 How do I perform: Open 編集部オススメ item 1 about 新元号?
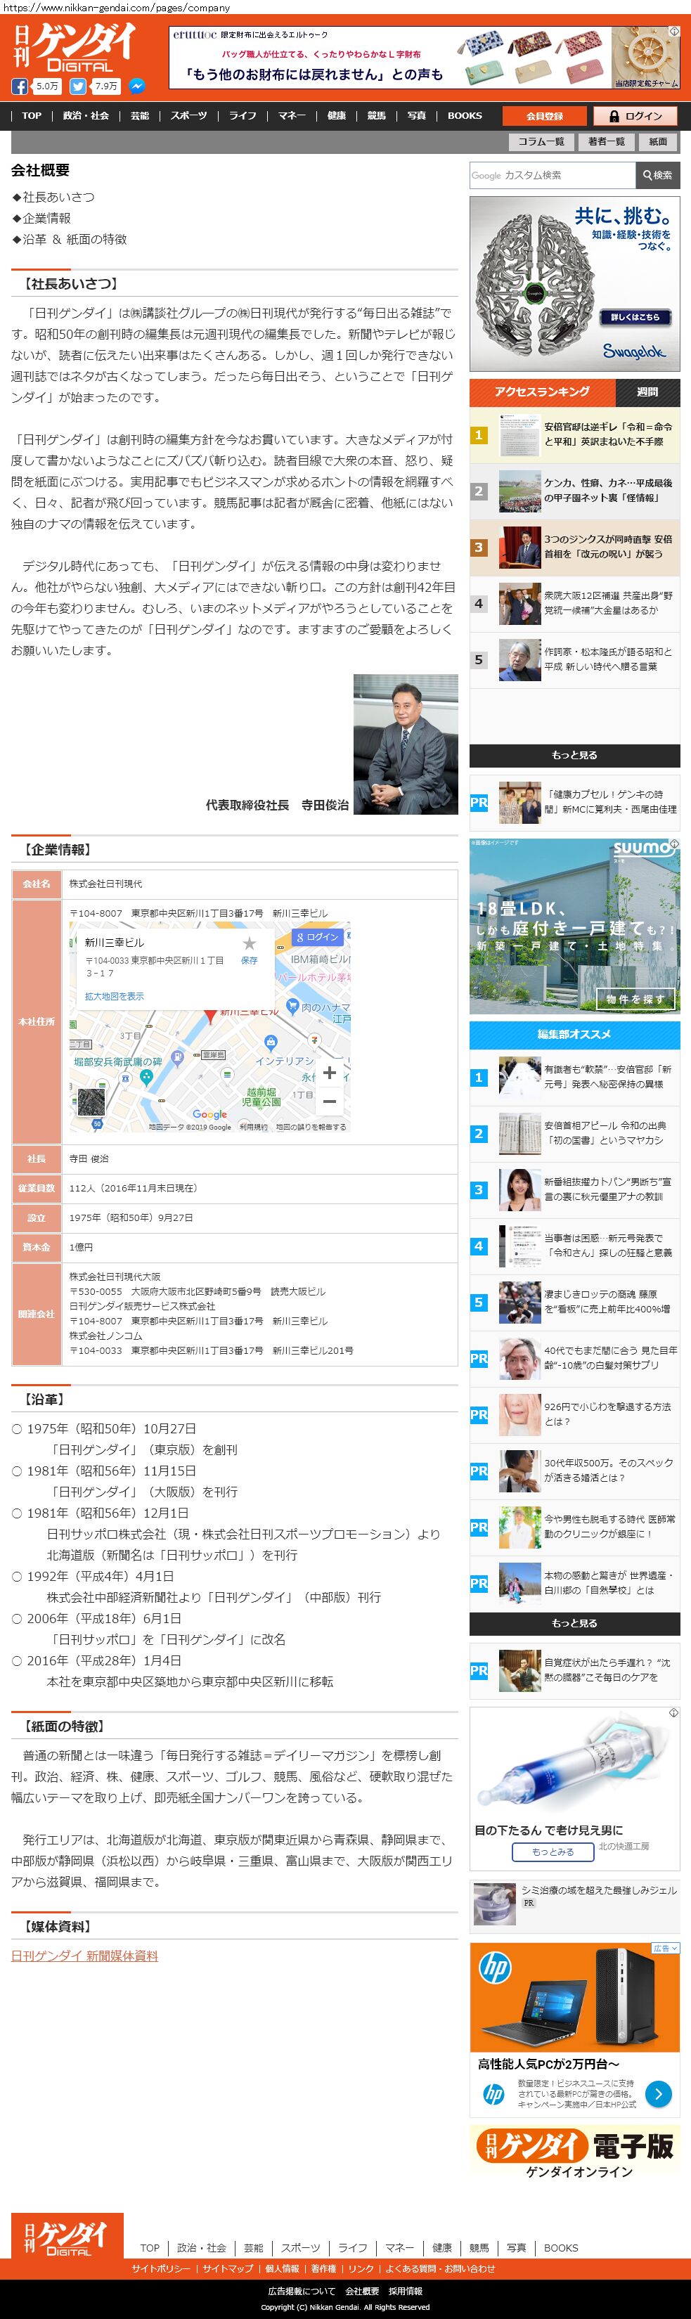(x=575, y=1078)
